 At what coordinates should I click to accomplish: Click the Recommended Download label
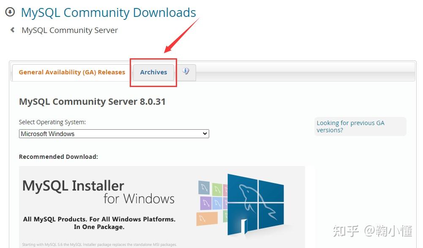[x=58, y=157]
